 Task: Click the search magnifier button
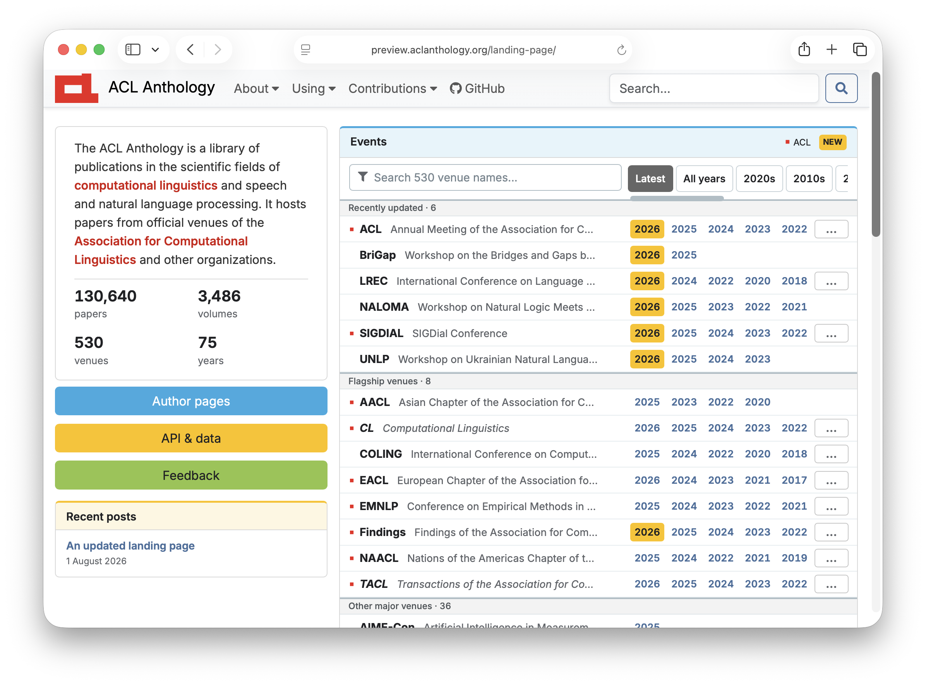840,88
